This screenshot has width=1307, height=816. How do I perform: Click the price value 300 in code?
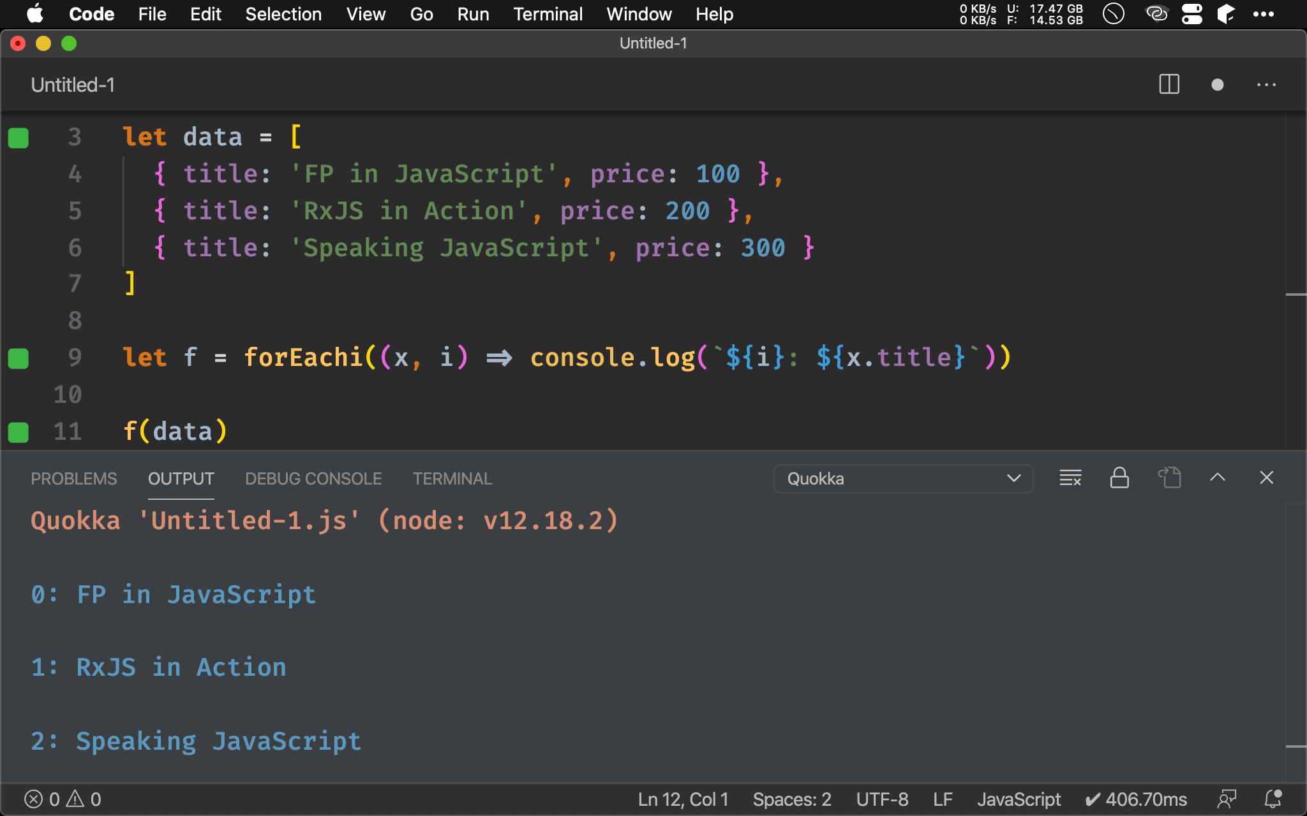763,248
